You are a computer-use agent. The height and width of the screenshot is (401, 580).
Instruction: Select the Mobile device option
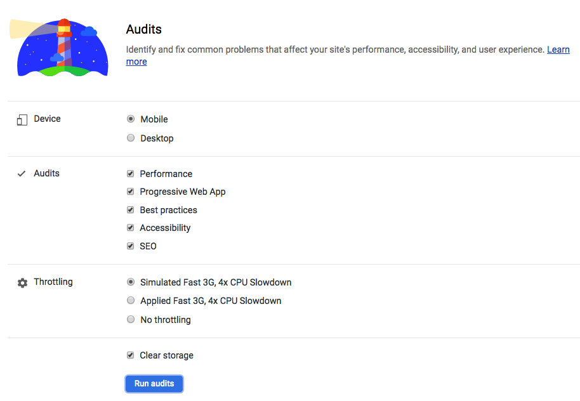[131, 119]
